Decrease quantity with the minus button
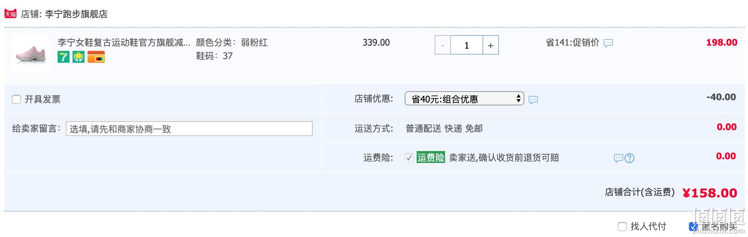The height and width of the screenshot is (237, 748). click(x=443, y=45)
